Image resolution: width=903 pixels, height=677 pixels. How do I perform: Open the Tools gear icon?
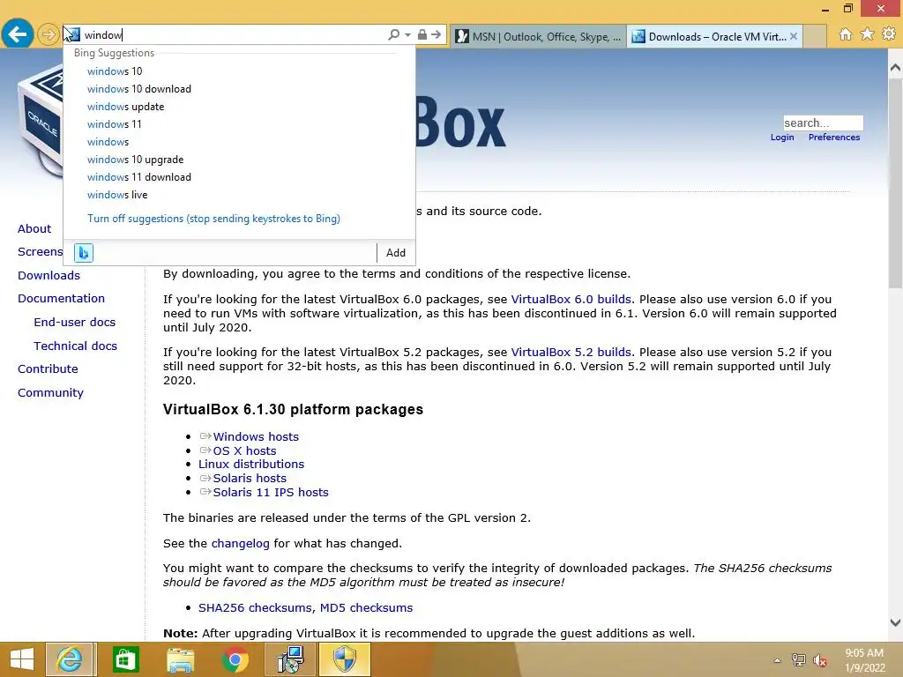(889, 34)
